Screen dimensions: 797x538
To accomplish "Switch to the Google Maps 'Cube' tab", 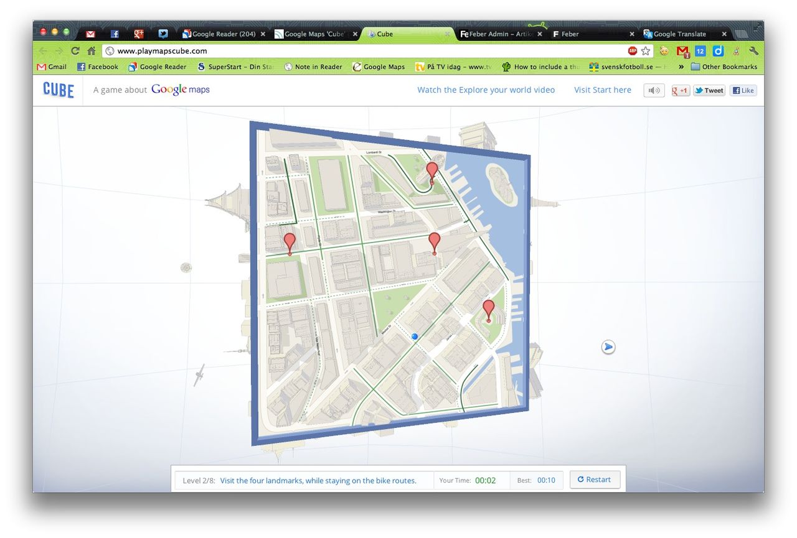I will 316,34.
